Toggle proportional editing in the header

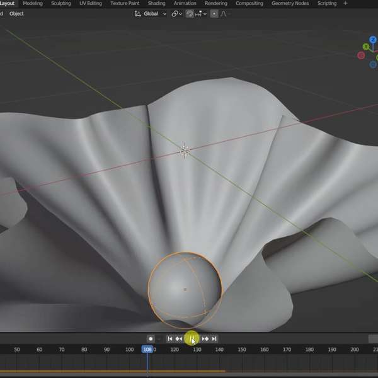tap(214, 14)
